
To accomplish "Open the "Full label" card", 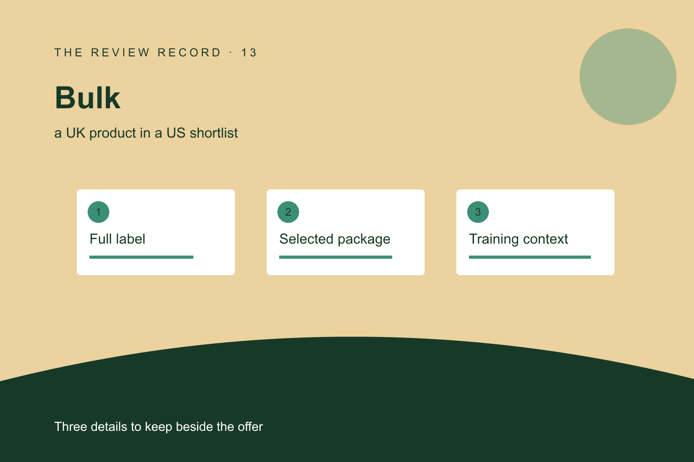I will [156, 232].
